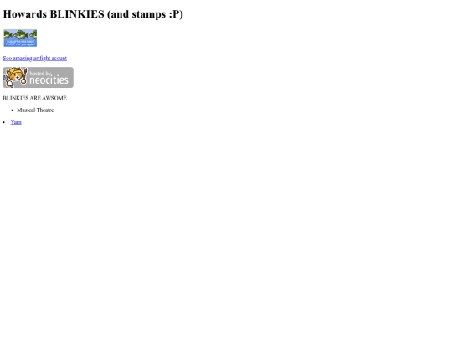Click the fish stamp image

tap(20, 38)
